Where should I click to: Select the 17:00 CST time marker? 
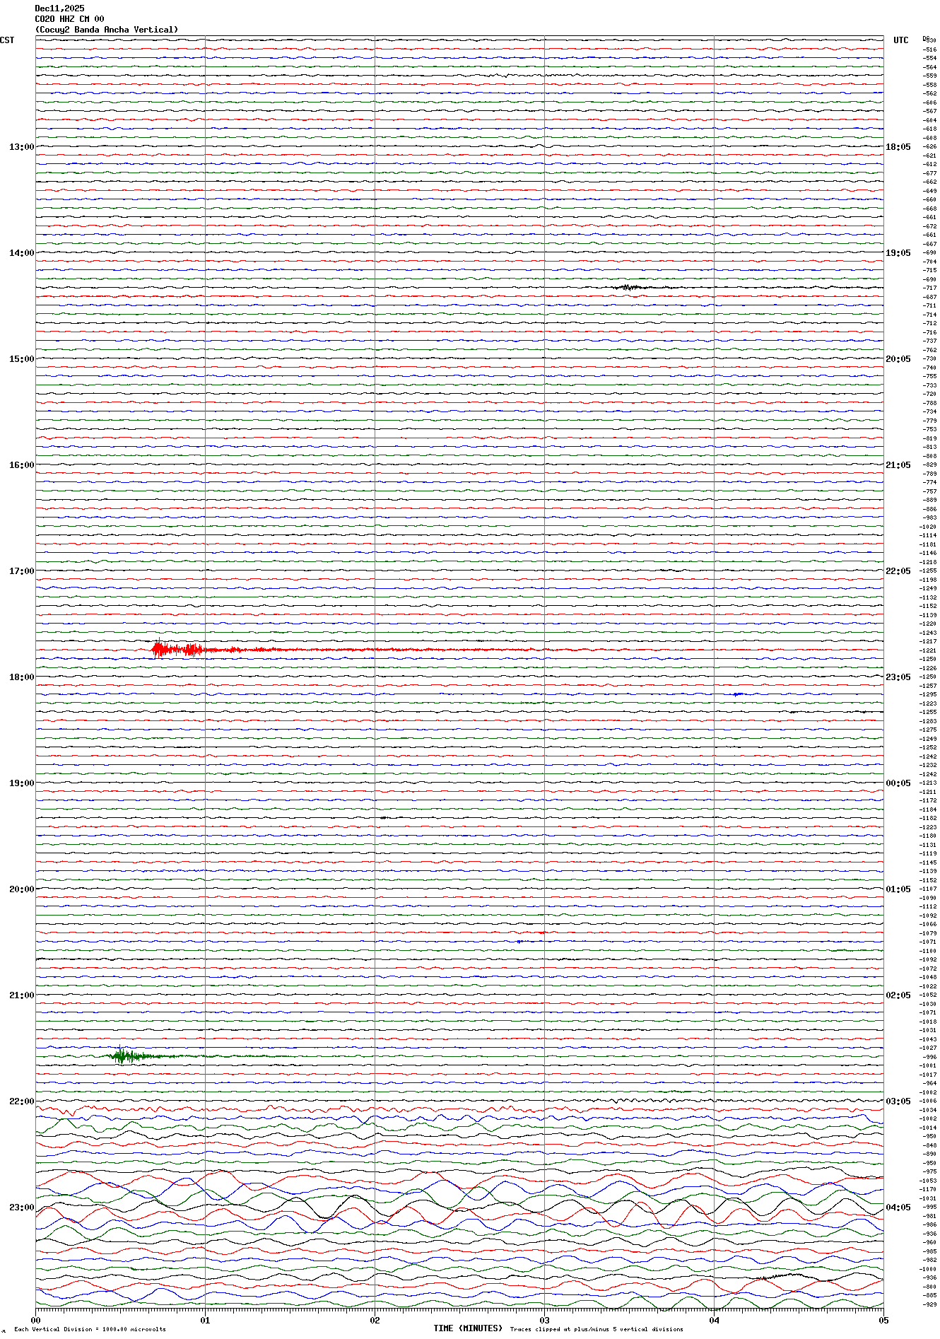(21, 571)
